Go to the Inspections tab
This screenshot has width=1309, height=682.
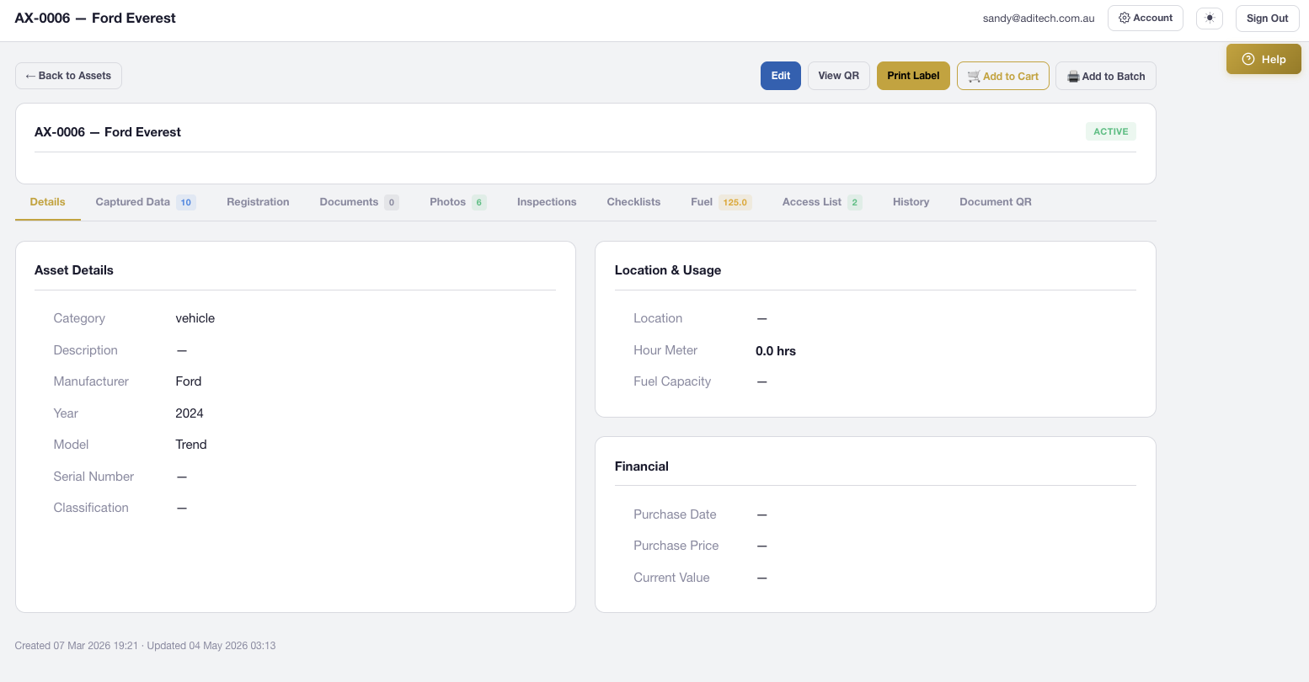[547, 202]
